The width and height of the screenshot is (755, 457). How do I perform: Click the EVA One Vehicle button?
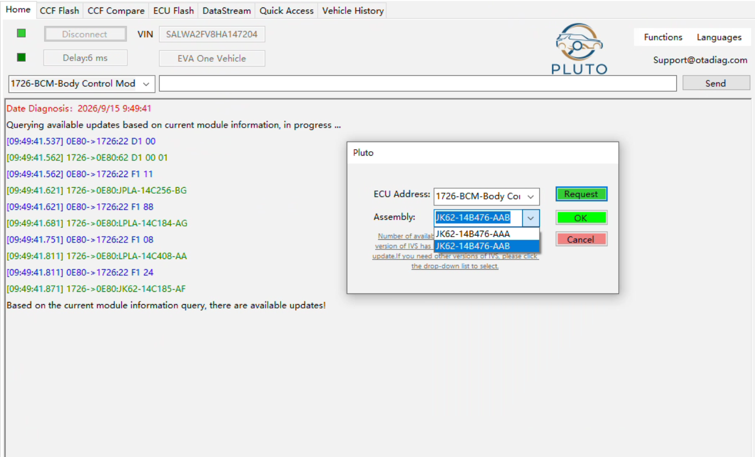pos(212,58)
